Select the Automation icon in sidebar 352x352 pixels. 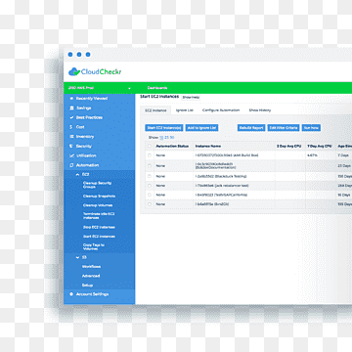point(71,165)
